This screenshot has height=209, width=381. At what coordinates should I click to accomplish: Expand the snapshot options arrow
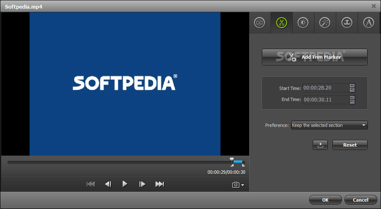(x=243, y=185)
